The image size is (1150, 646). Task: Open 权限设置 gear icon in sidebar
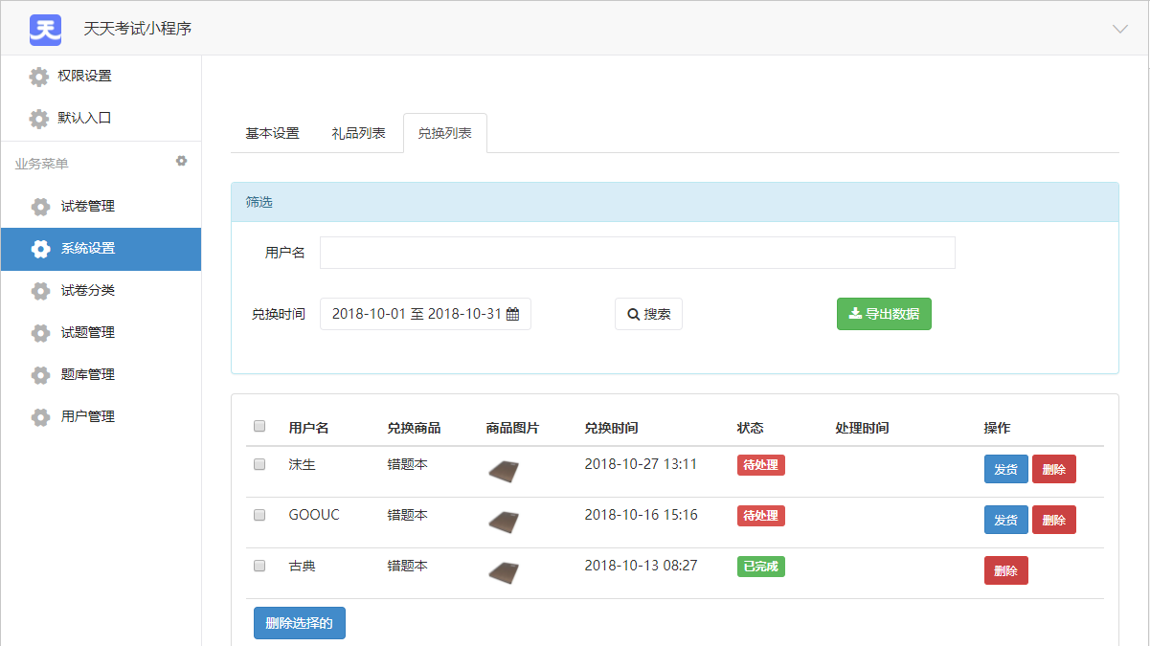click(38, 77)
